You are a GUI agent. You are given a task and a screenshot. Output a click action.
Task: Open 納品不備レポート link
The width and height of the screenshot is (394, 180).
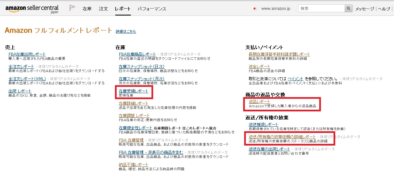134,164
